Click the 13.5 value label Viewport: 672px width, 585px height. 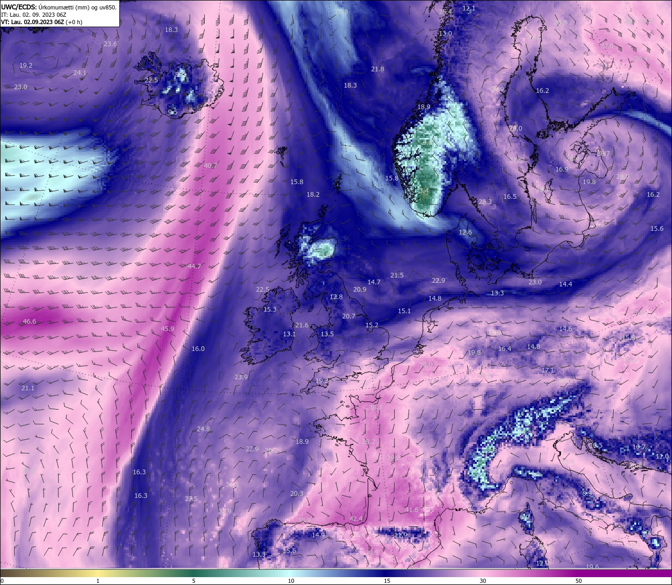[327, 334]
